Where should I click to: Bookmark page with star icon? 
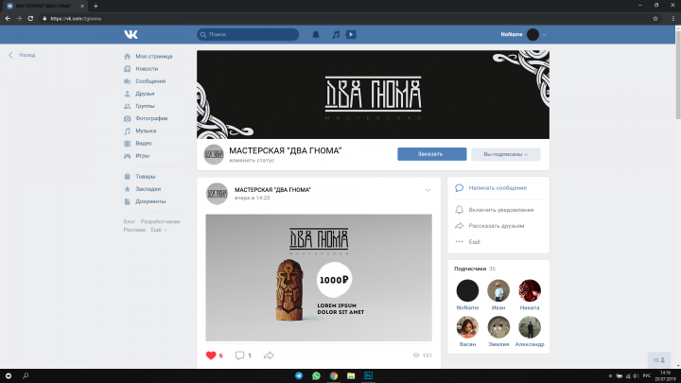[655, 19]
